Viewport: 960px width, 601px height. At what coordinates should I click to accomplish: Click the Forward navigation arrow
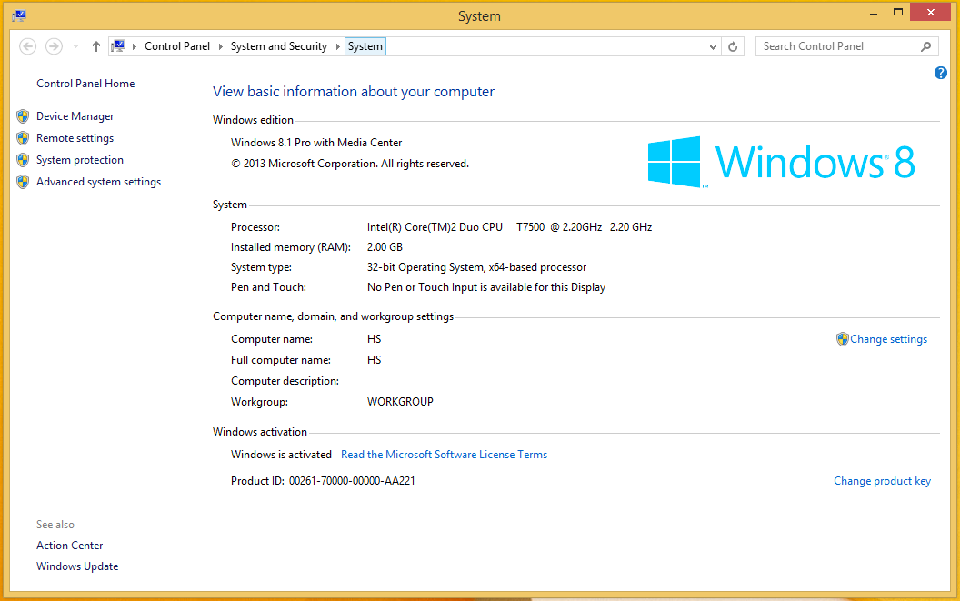[x=54, y=46]
